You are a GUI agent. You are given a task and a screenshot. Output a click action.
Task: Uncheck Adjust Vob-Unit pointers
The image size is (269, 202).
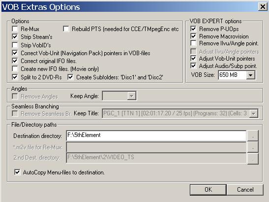(x=193, y=59)
